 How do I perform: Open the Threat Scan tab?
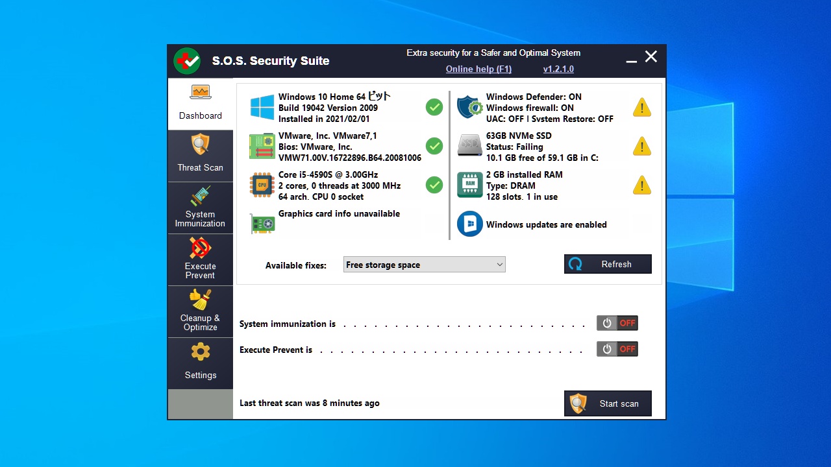click(x=201, y=156)
